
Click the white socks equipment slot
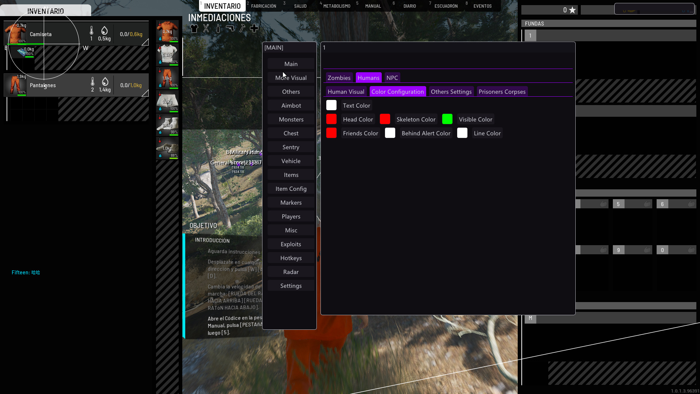coord(167,125)
